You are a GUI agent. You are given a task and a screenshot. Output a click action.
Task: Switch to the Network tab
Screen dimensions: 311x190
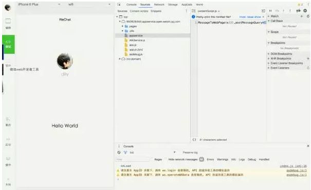pos(159,5)
